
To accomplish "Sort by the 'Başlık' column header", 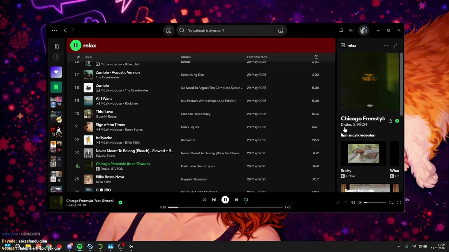I will click(x=88, y=57).
